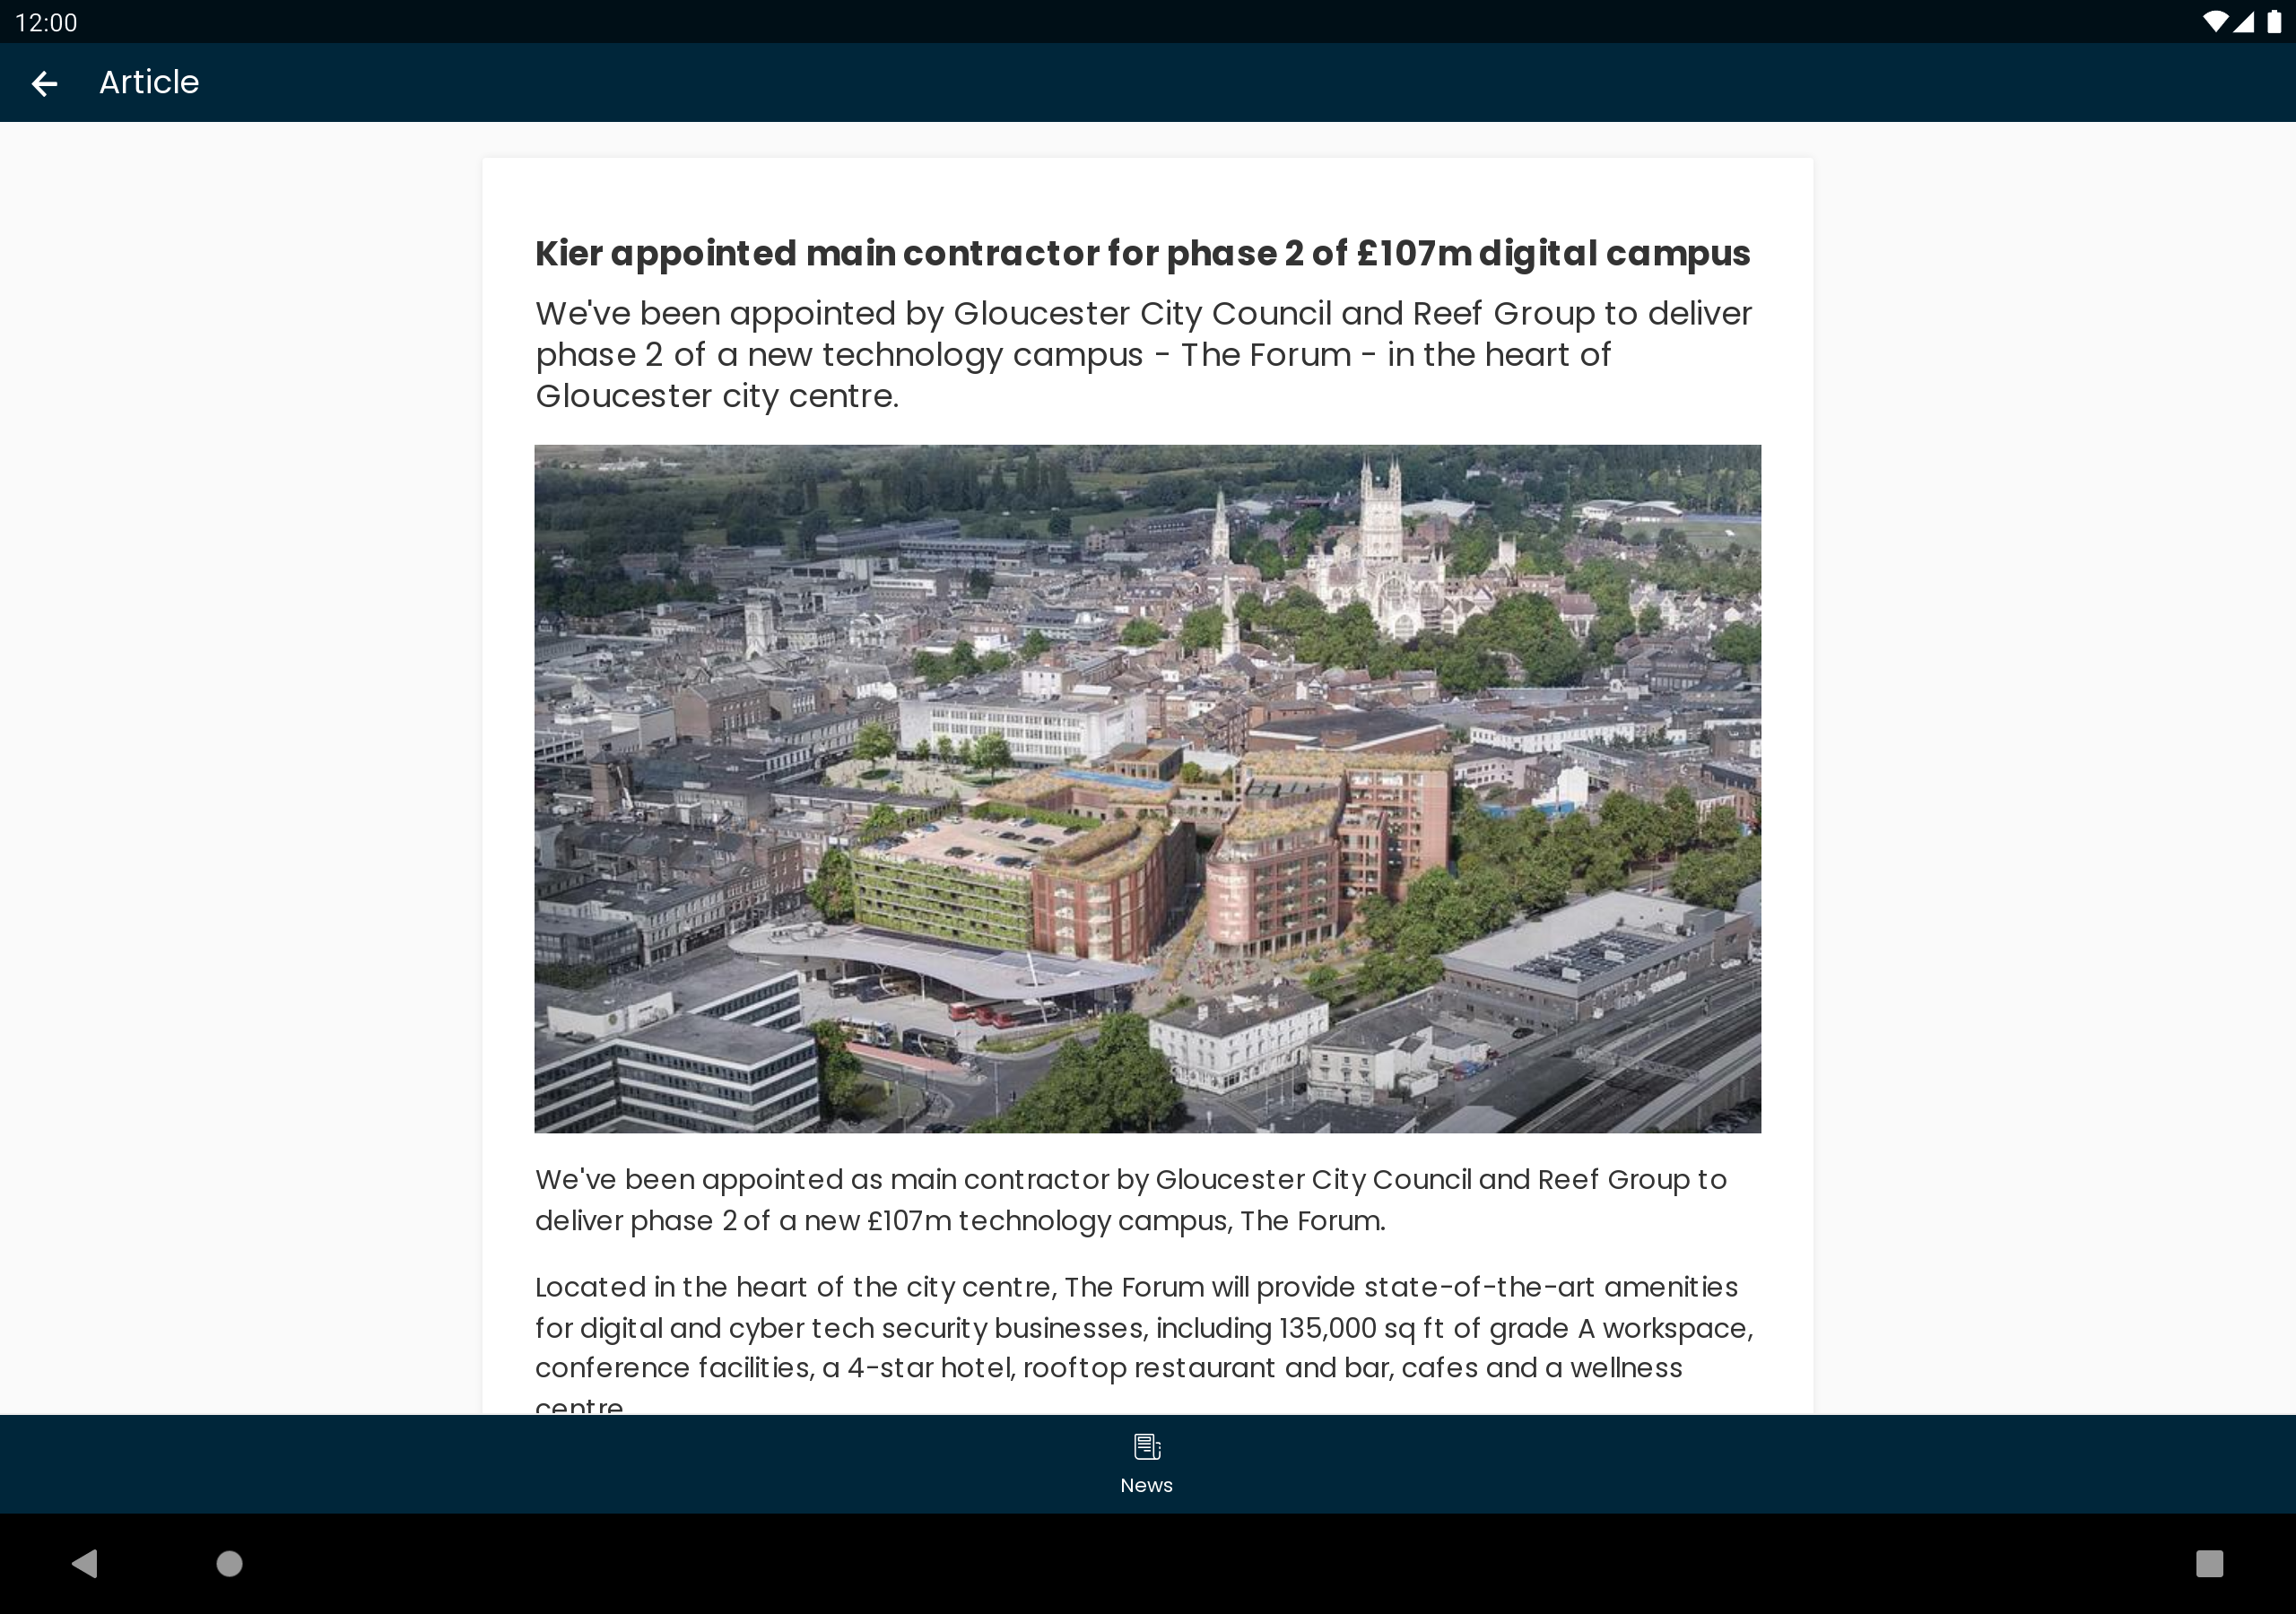Tap the 12:00 clock in status bar
The image size is (2296, 1614).
(46, 22)
